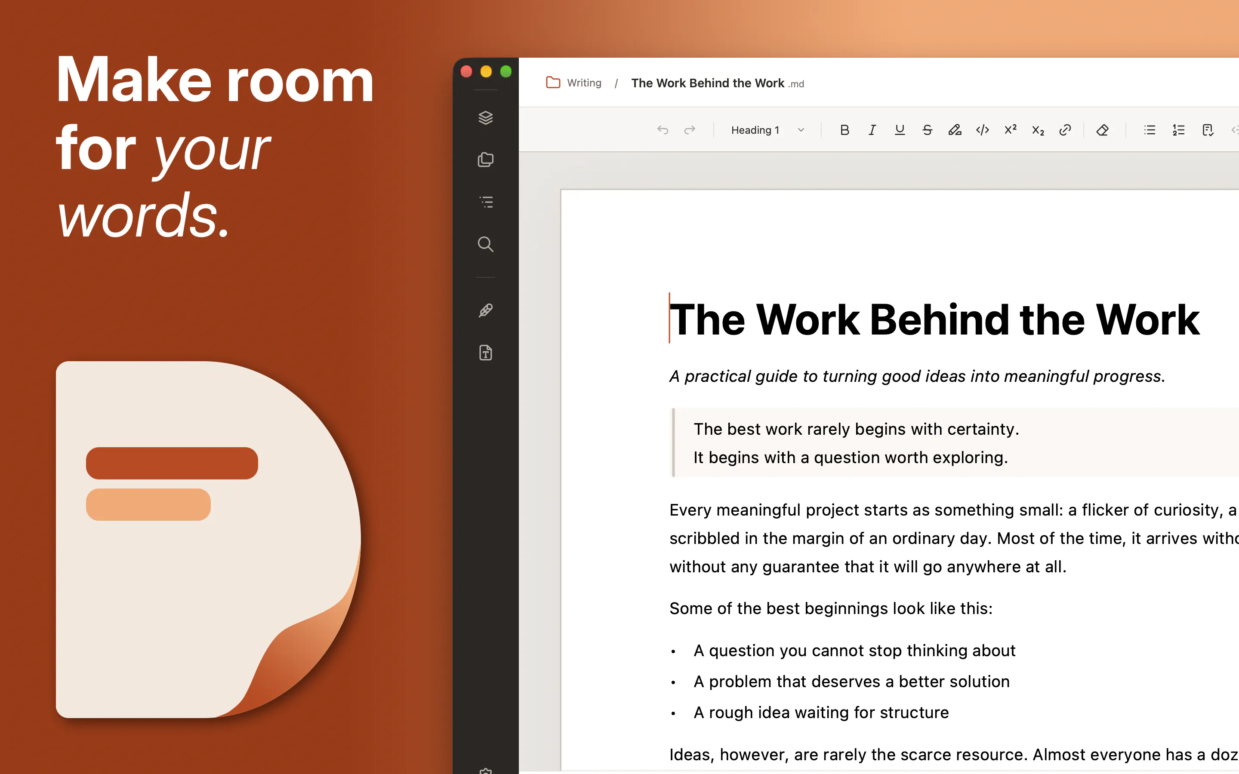Redo the last edit
This screenshot has height=774, width=1239.
click(x=690, y=130)
